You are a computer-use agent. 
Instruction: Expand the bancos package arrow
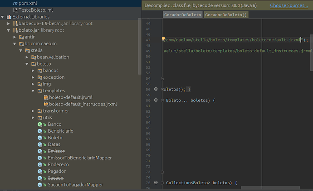pos(33,71)
